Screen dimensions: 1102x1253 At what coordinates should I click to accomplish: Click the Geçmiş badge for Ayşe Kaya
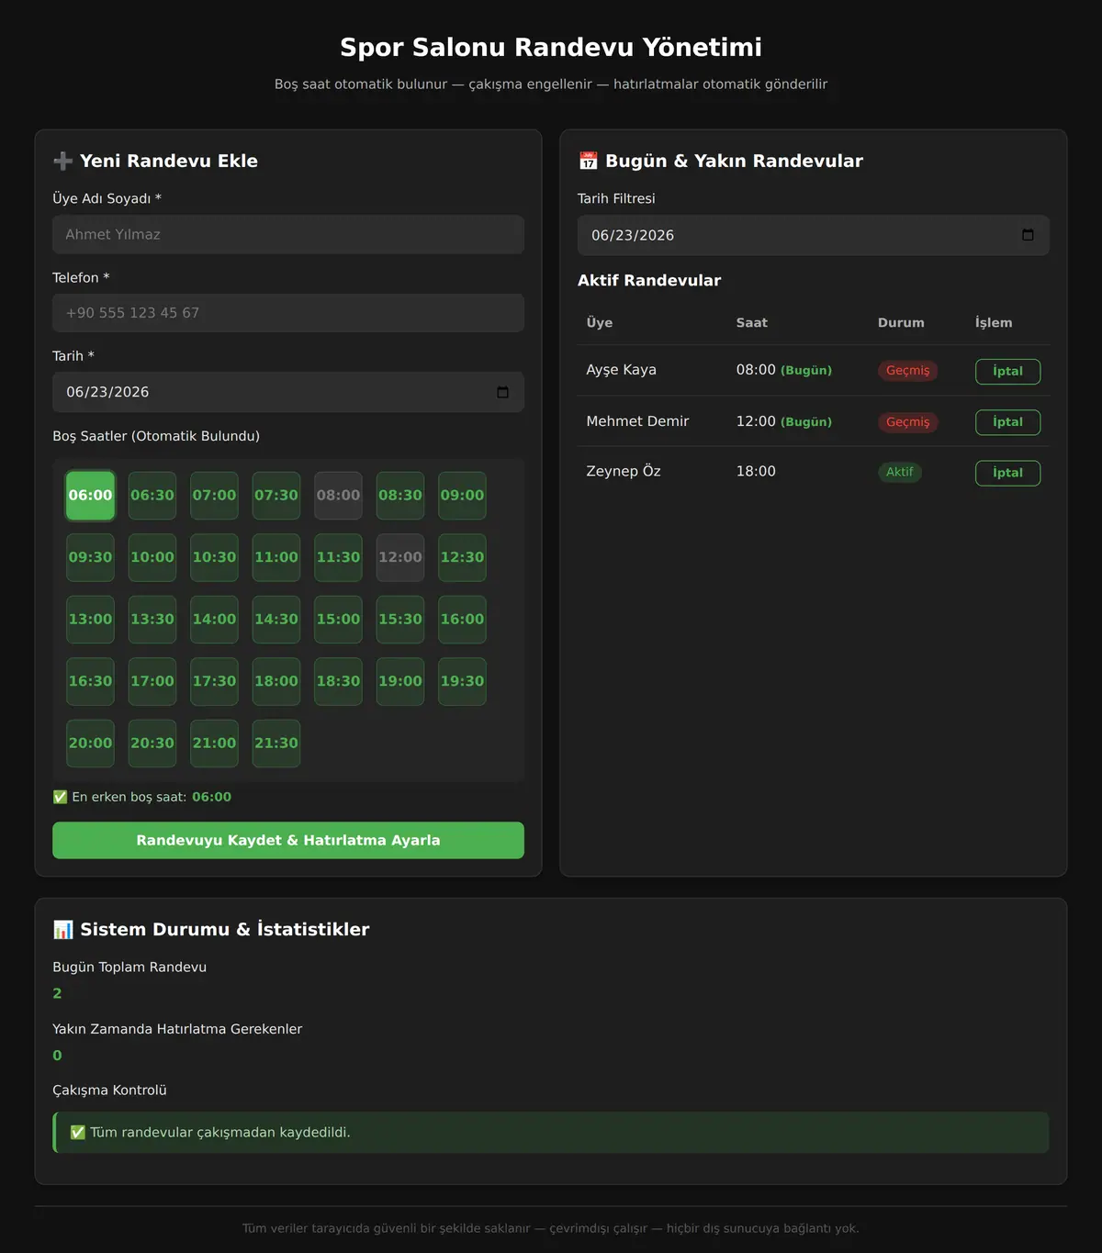[907, 371]
